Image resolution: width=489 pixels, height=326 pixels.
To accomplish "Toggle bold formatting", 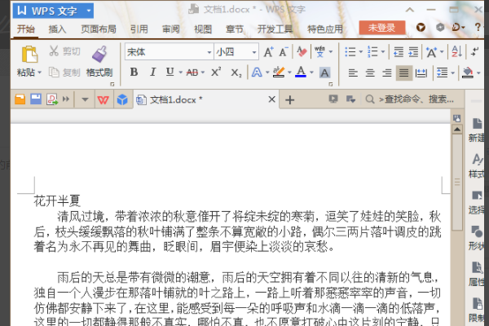I will [x=134, y=72].
